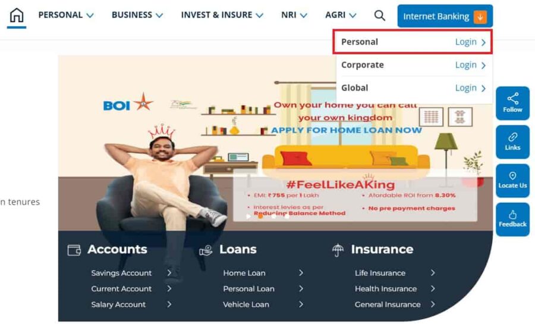Click the orange down-arrow on Internet Banking

pyautogui.click(x=480, y=17)
